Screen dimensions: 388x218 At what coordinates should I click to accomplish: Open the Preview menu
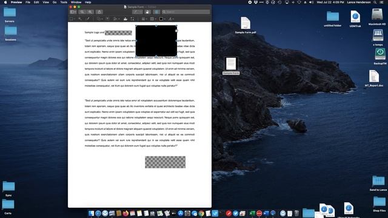[x=16, y=2]
